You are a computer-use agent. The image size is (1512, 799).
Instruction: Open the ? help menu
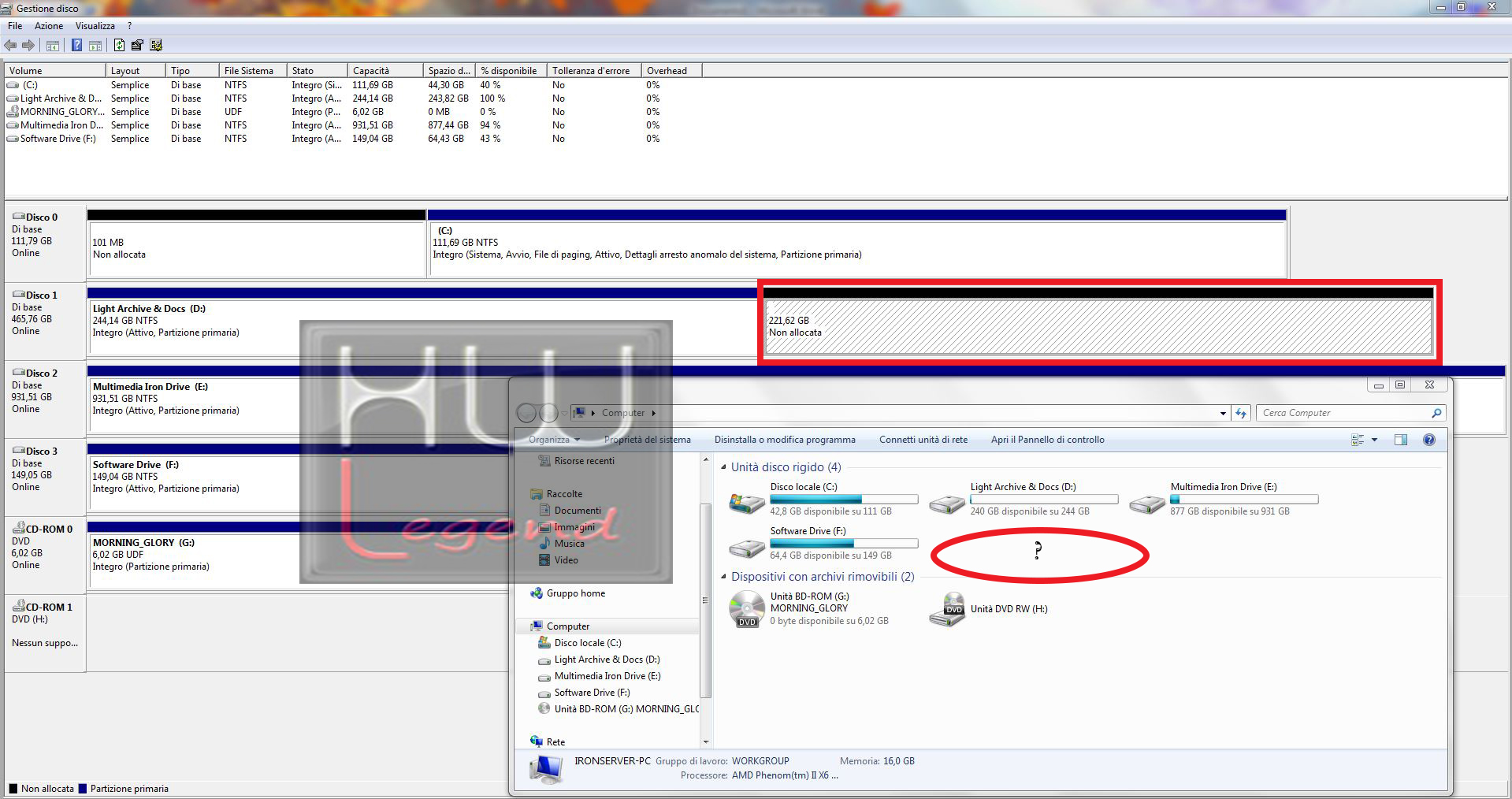point(130,26)
